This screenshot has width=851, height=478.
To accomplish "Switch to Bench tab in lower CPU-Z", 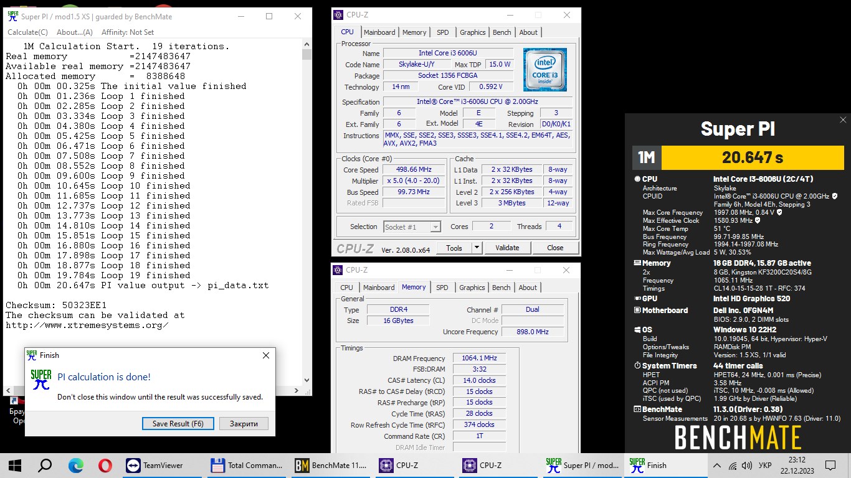I will coord(501,288).
